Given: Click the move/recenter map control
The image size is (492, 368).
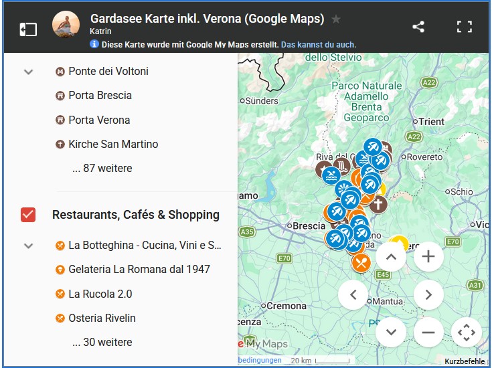Looking at the screenshot, I should 467,332.
